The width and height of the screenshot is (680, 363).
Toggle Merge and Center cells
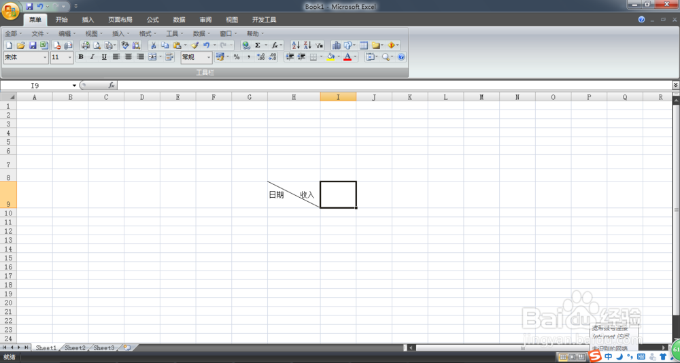tap(152, 57)
